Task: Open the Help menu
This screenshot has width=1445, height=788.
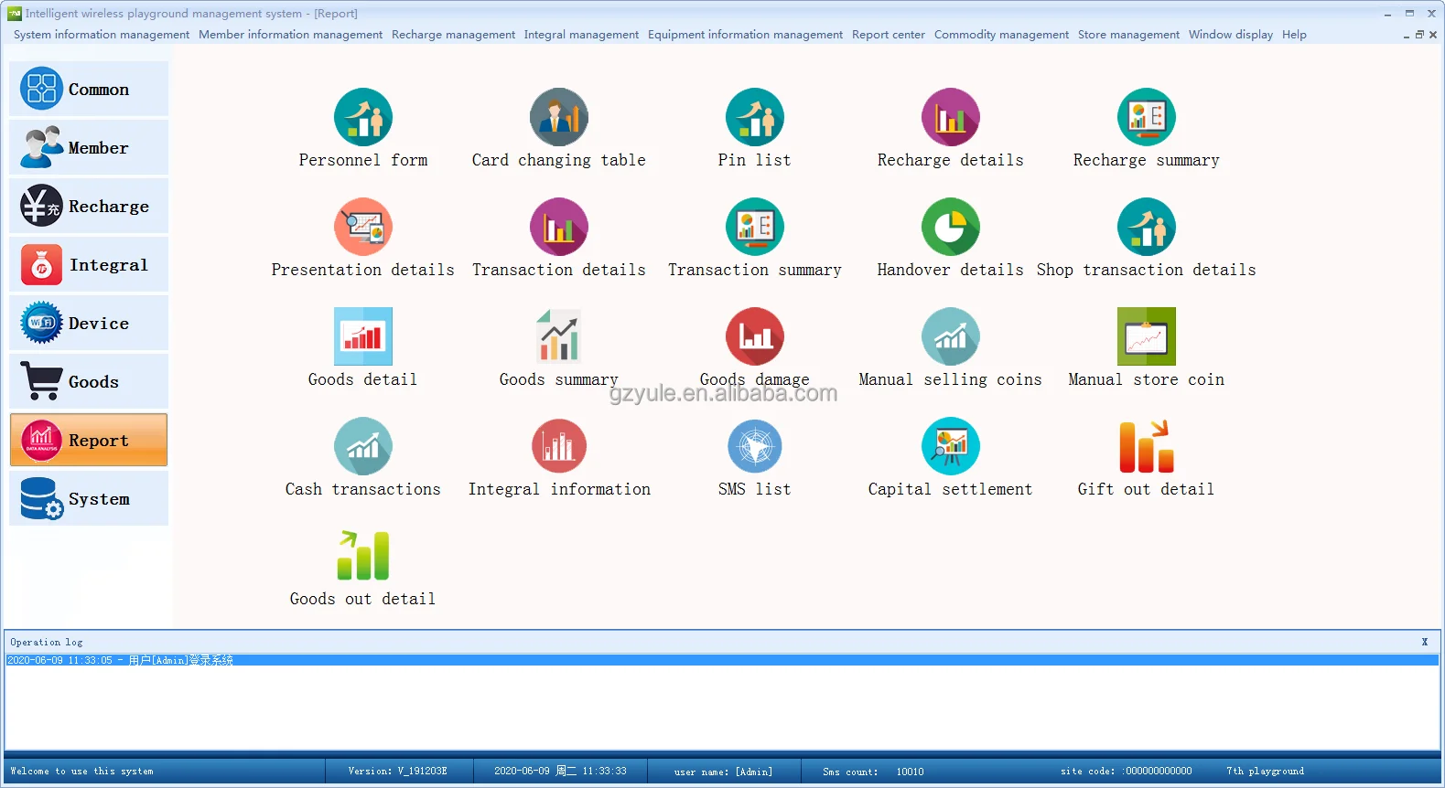Action: (x=1294, y=35)
